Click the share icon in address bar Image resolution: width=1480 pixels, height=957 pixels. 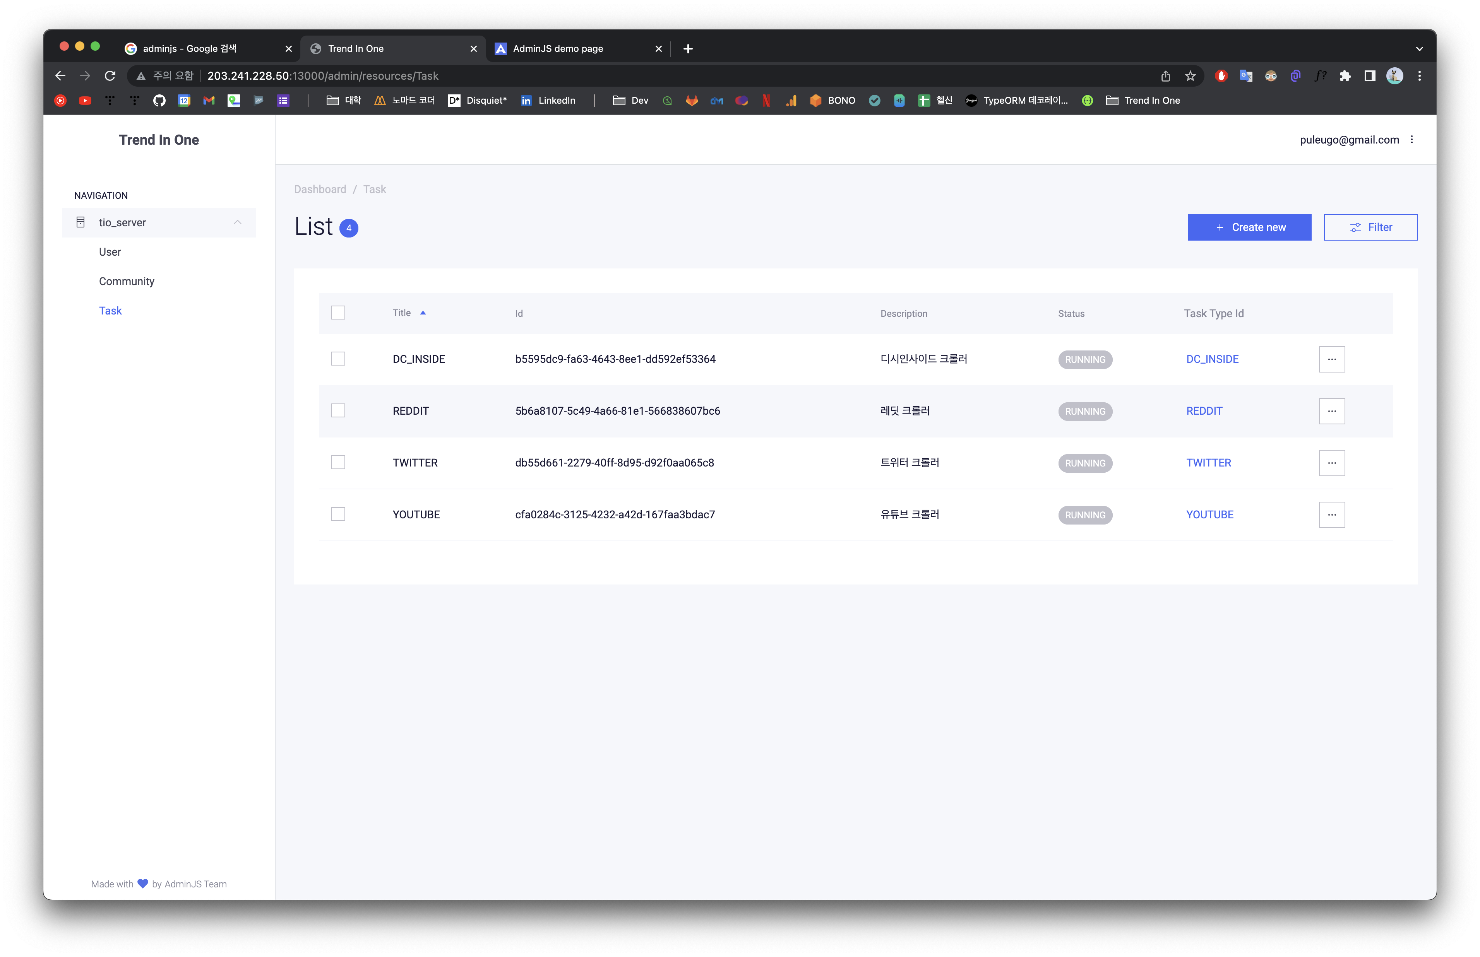(x=1165, y=76)
